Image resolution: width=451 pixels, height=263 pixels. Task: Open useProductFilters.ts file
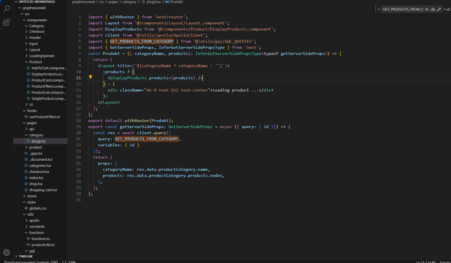click(45, 117)
